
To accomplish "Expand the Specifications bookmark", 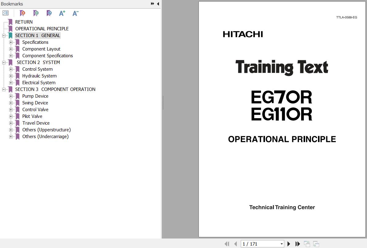I will (11, 42).
